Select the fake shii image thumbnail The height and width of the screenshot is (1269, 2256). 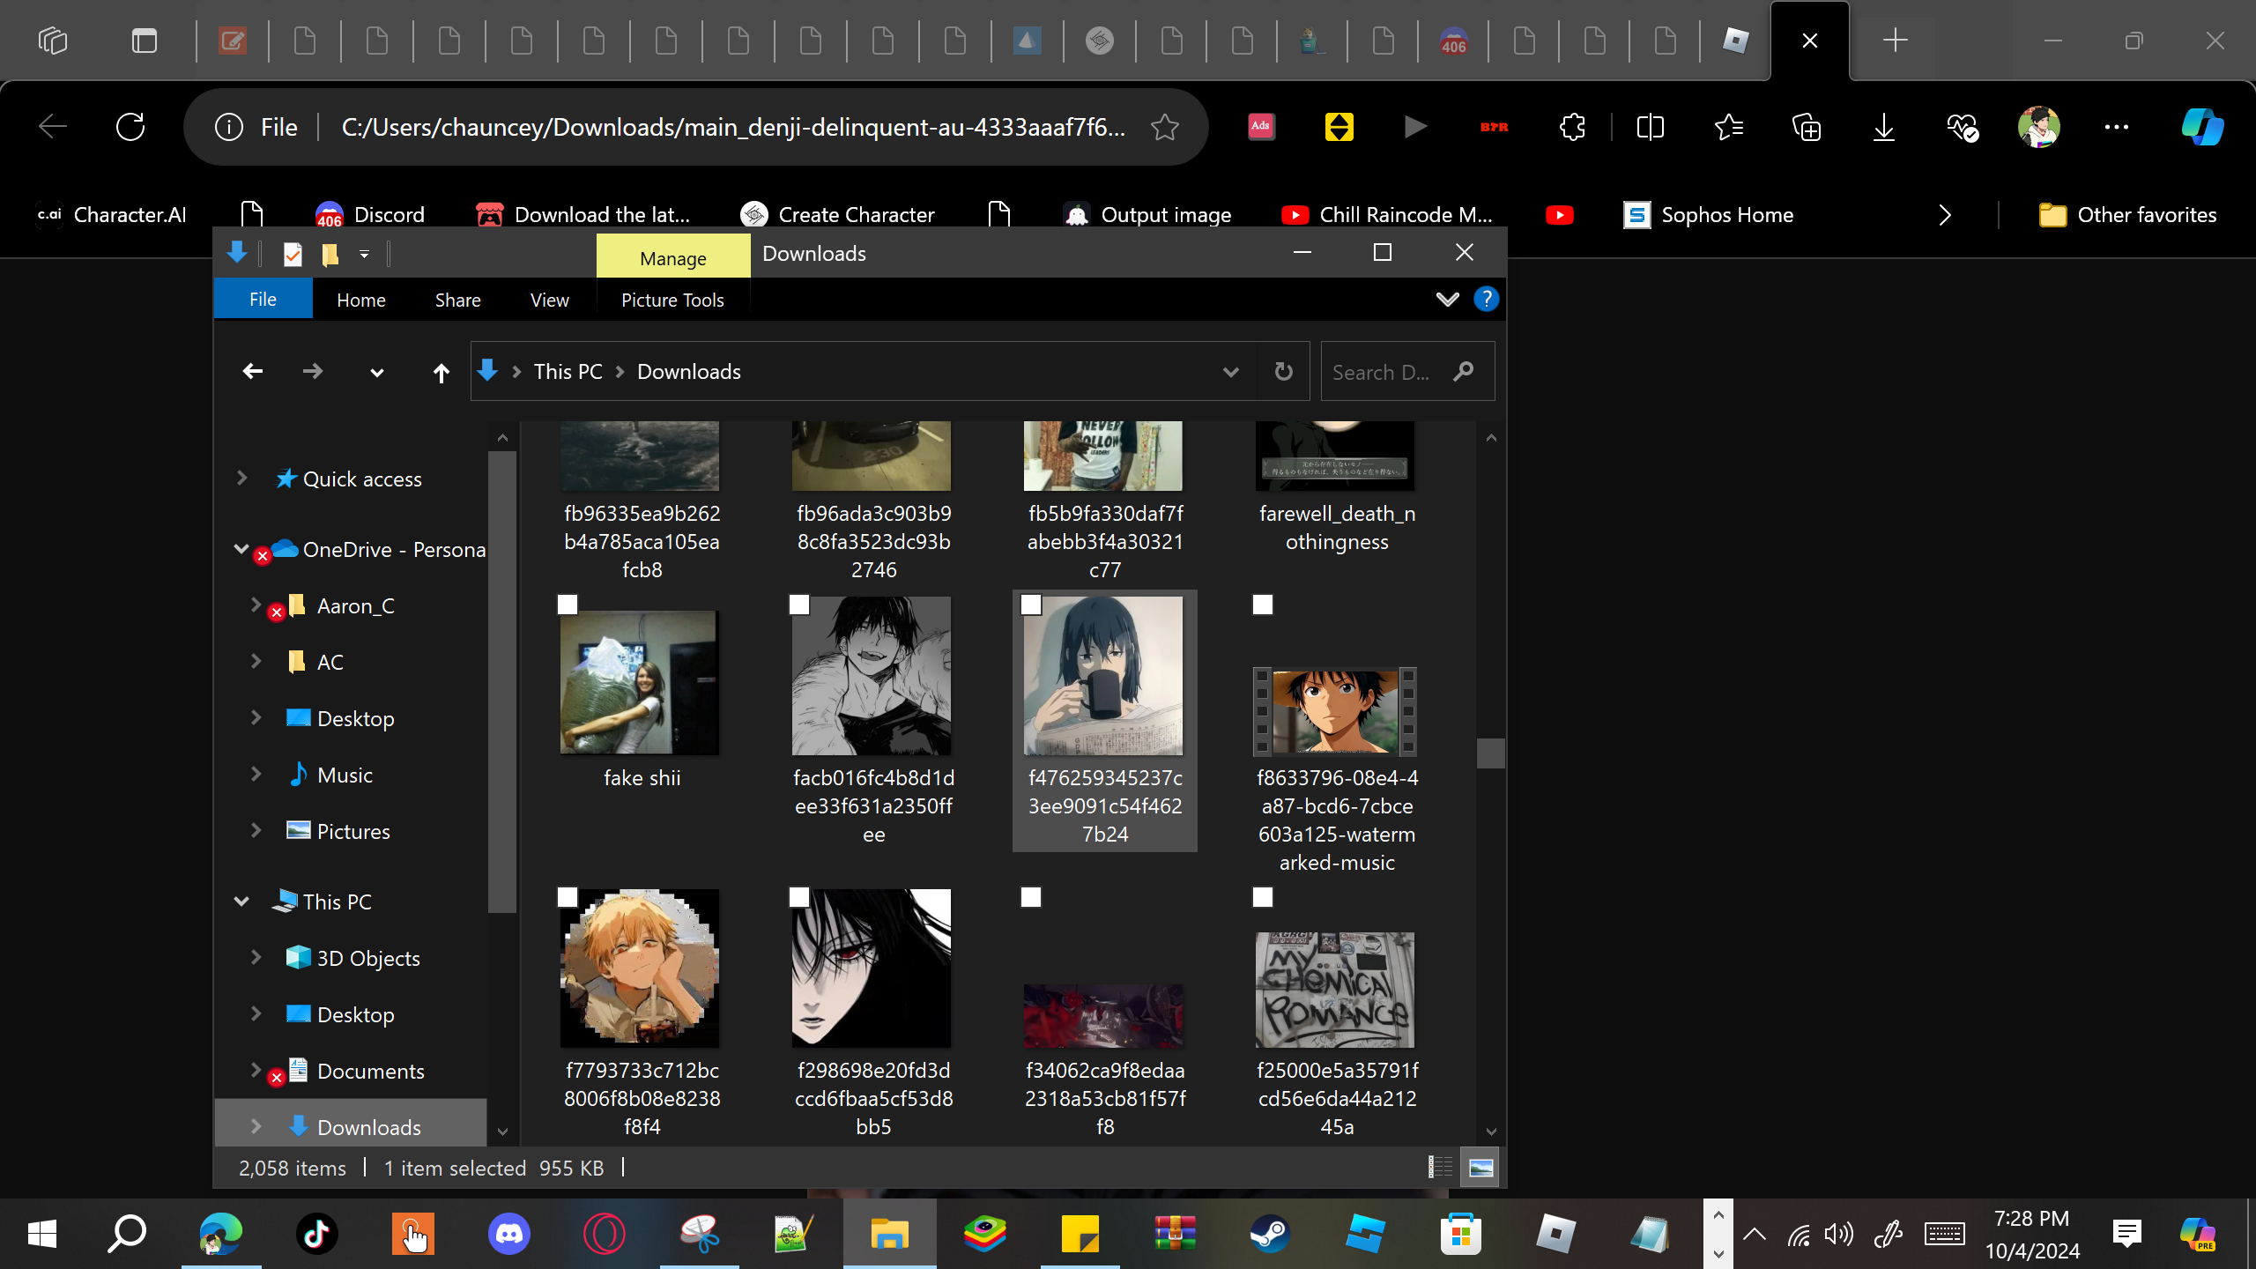coord(640,682)
